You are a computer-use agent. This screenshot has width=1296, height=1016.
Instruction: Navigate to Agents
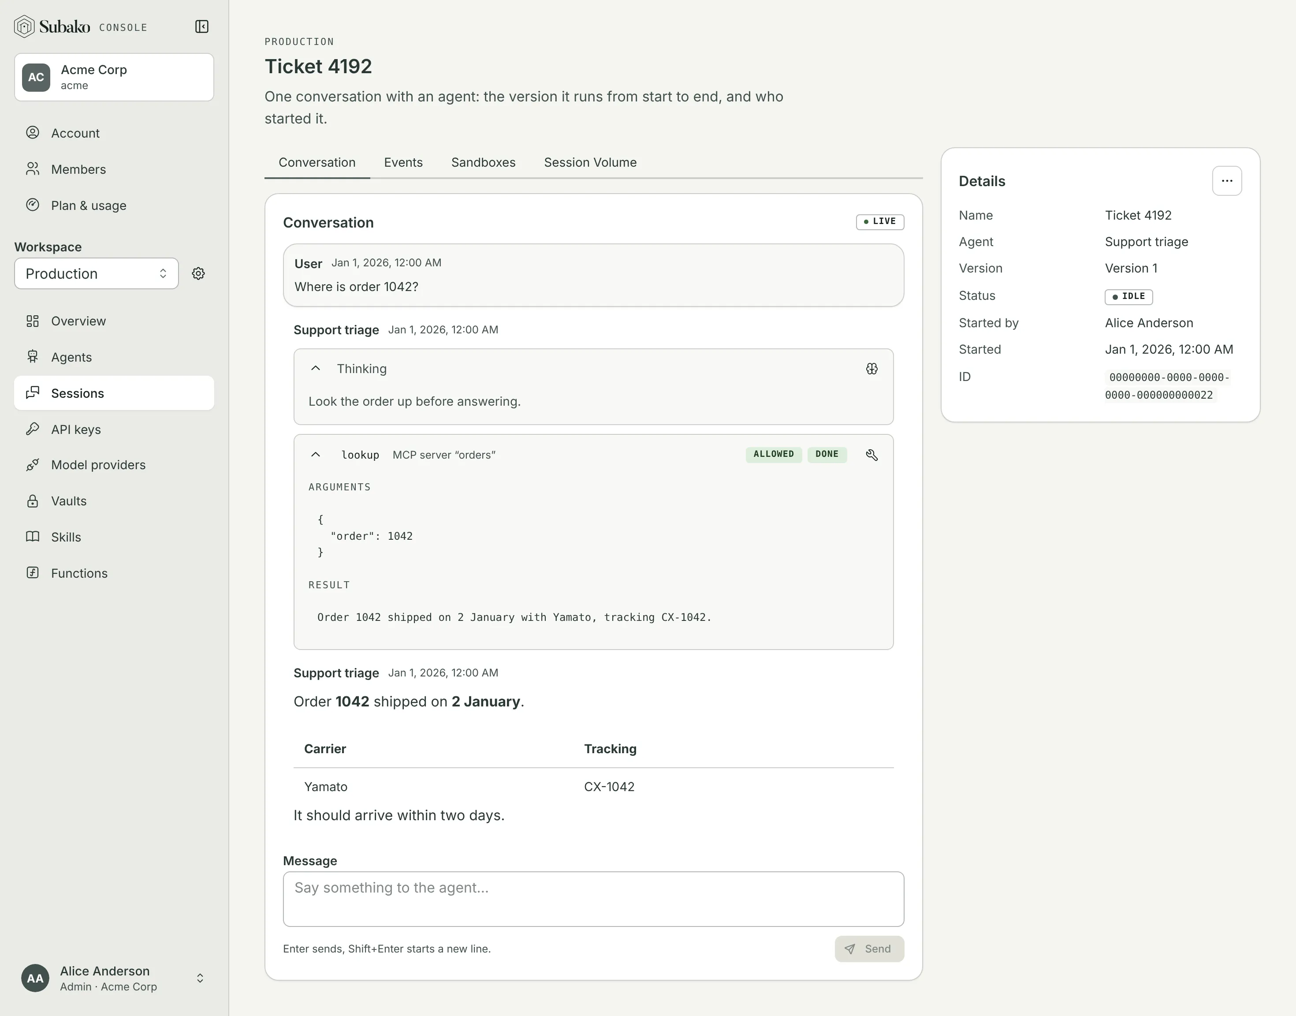pyautogui.click(x=114, y=358)
